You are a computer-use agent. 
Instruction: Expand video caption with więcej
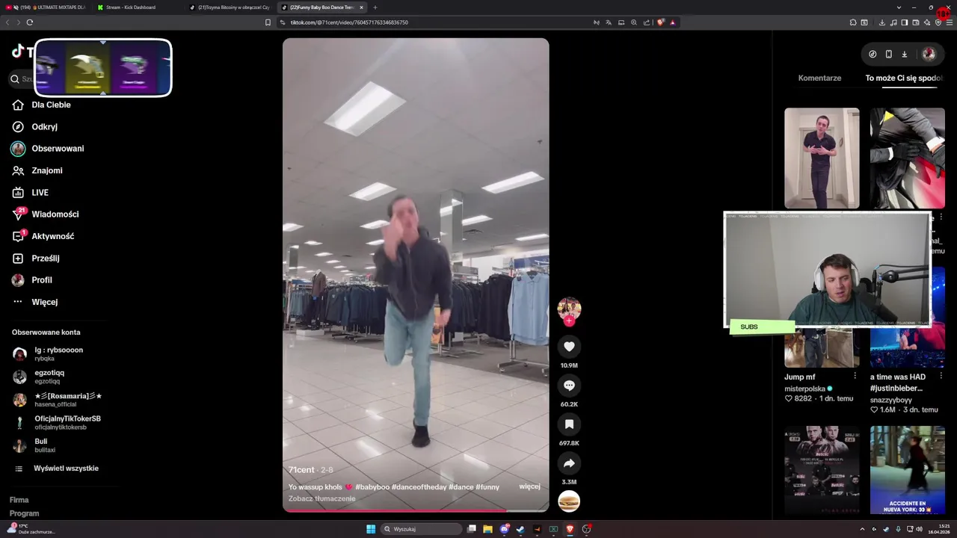529,486
